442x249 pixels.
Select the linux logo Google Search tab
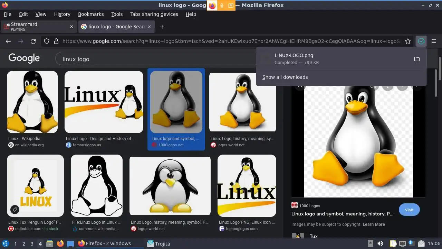coord(117,27)
